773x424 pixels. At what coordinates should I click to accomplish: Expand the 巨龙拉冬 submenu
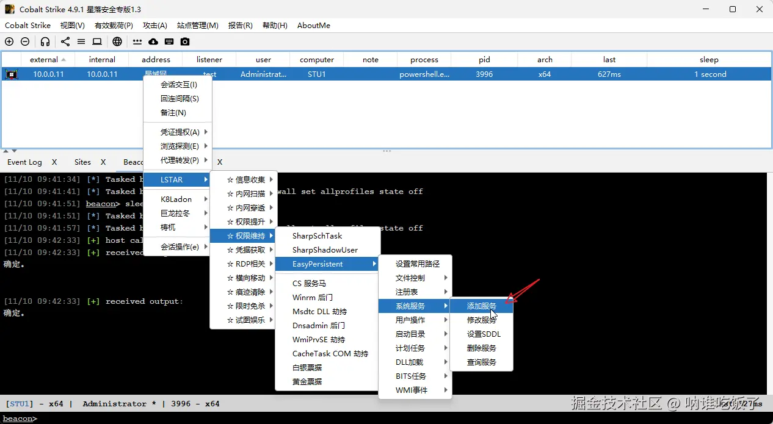tap(178, 214)
